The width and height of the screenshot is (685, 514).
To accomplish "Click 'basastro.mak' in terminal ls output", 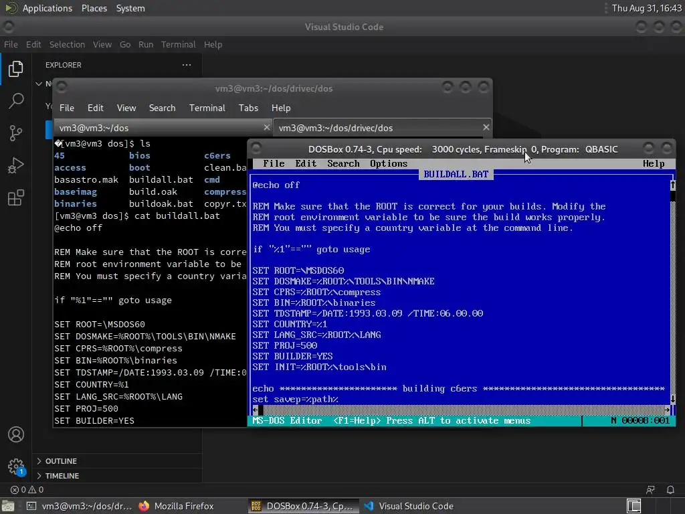I will [x=86, y=179].
